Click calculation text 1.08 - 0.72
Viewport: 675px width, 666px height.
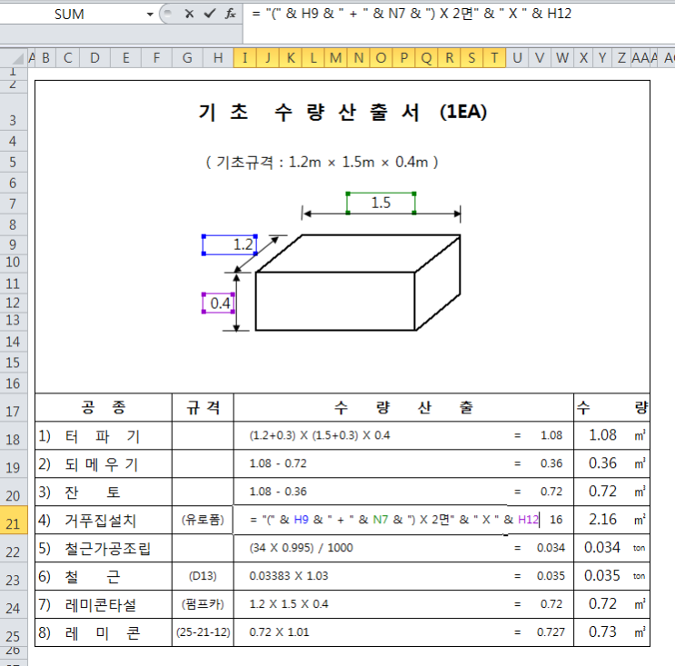tap(278, 463)
